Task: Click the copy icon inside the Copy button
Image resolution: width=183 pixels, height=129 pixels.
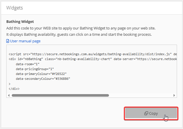Action: [x=146, y=113]
